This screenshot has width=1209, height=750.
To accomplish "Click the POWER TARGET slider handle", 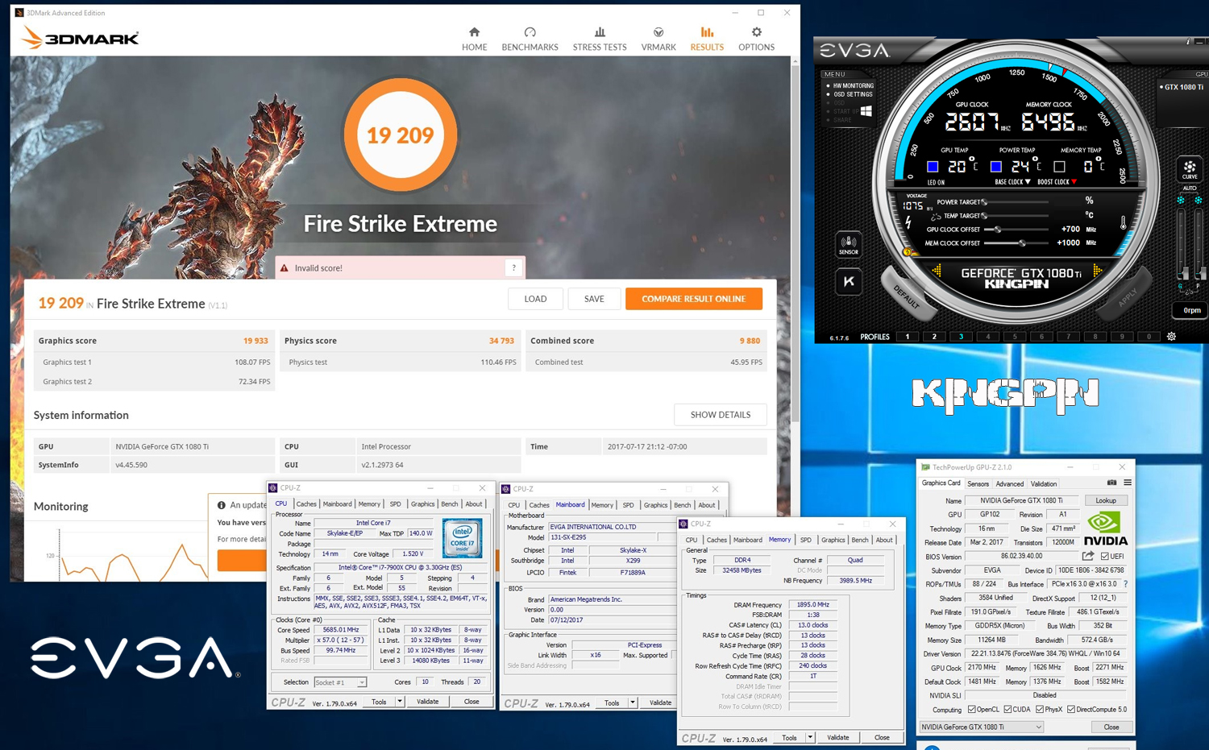I will click(984, 202).
